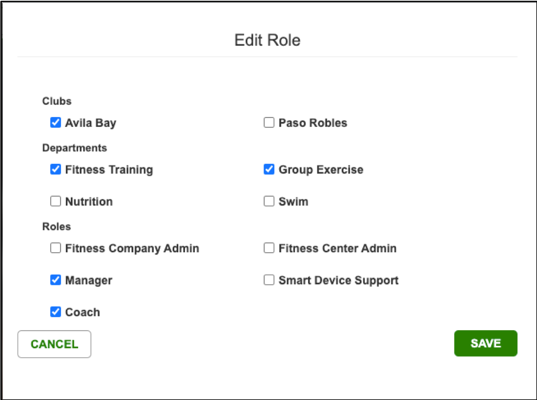Click the Departments section heading
This screenshot has width=537, height=400.
click(x=74, y=148)
